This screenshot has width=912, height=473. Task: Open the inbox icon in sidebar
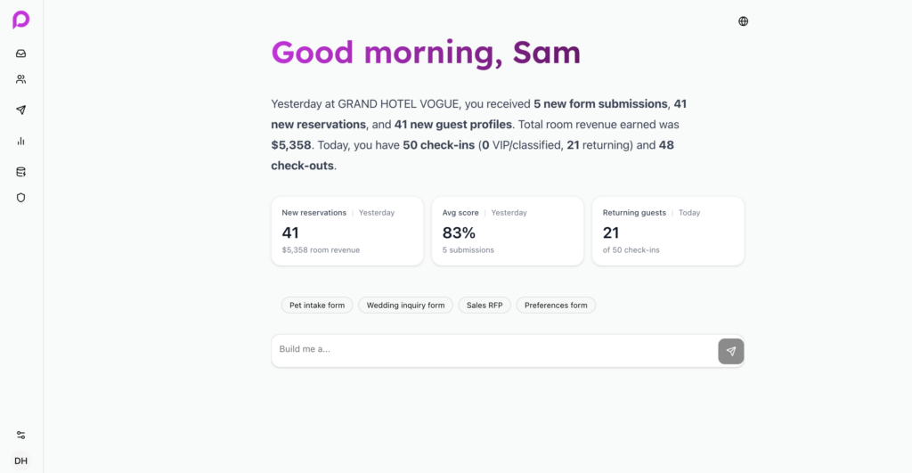21,53
